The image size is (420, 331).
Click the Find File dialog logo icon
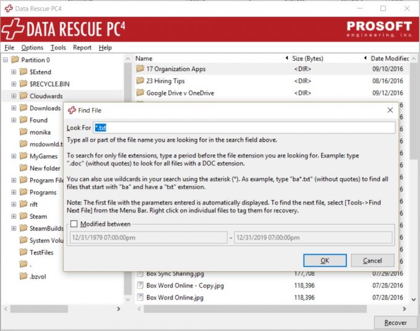pyautogui.click(x=72, y=110)
